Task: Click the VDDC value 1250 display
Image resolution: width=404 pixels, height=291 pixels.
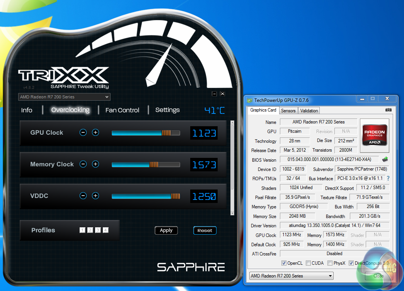Action: coord(204,196)
